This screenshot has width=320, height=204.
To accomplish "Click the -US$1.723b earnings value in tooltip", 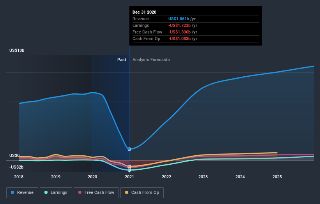I will [179, 25].
